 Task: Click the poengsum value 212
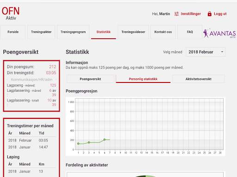coord(53,67)
